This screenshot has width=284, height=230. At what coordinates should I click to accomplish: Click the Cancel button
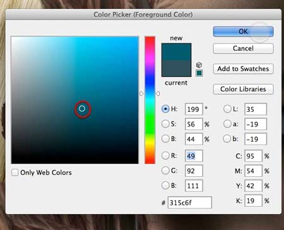243,49
